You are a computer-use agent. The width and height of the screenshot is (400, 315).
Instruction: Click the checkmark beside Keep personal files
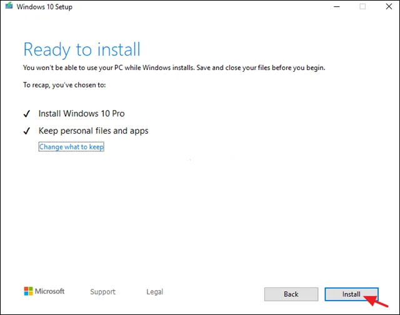pos(27,131)
